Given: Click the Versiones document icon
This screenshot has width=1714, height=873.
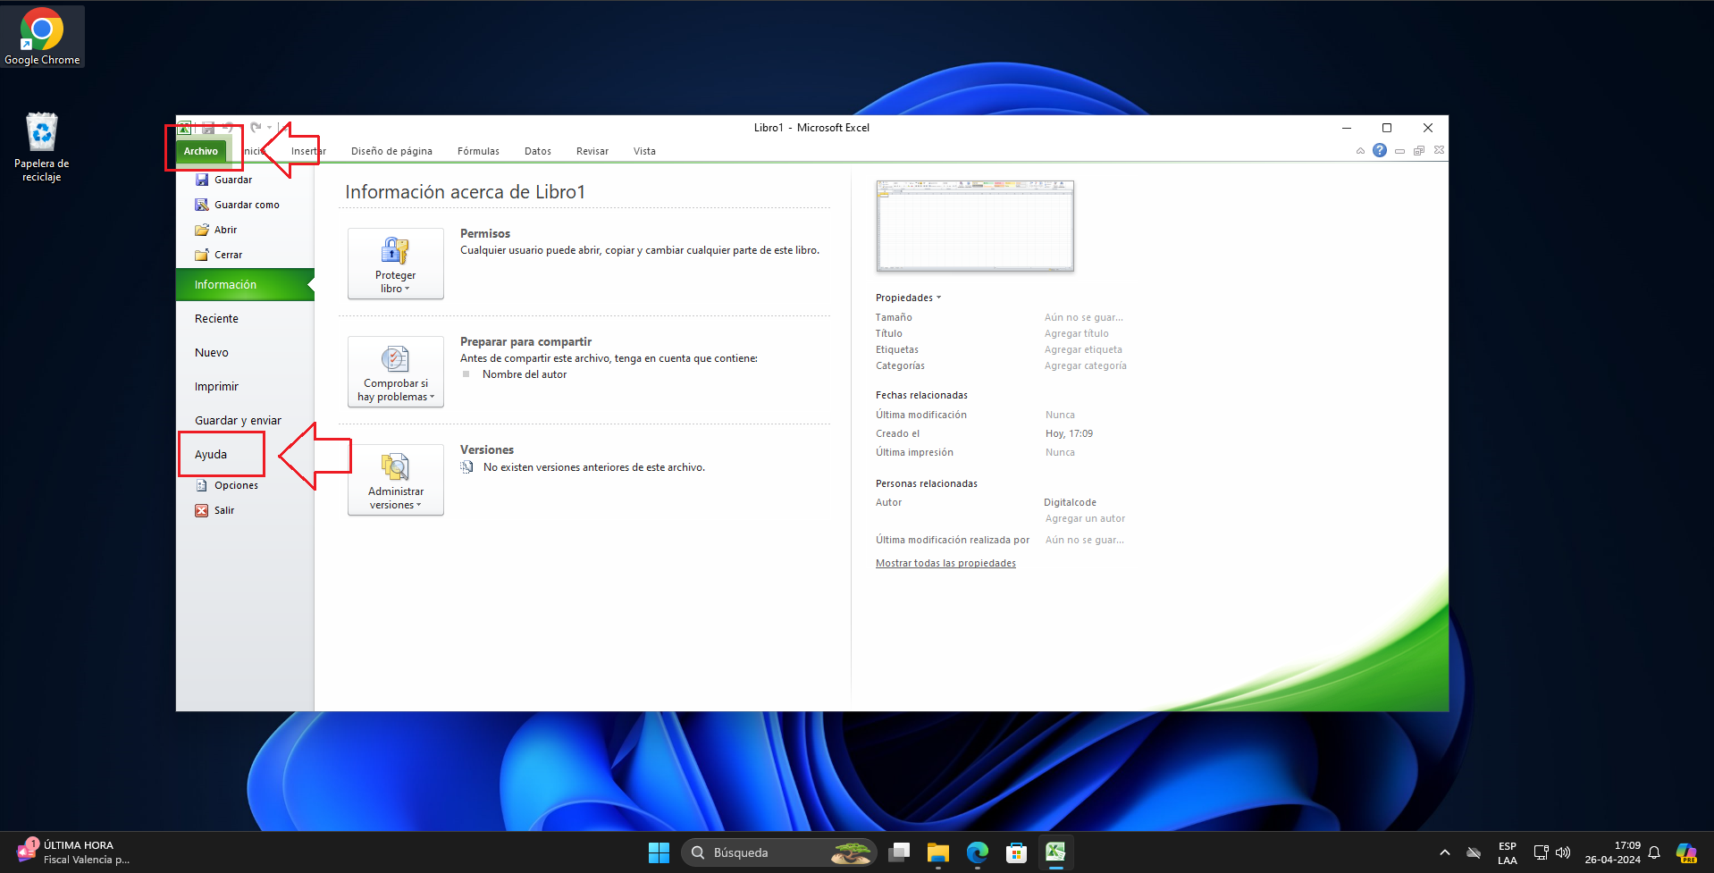Looking at the screenshot, I should click(x=466, y=467).
